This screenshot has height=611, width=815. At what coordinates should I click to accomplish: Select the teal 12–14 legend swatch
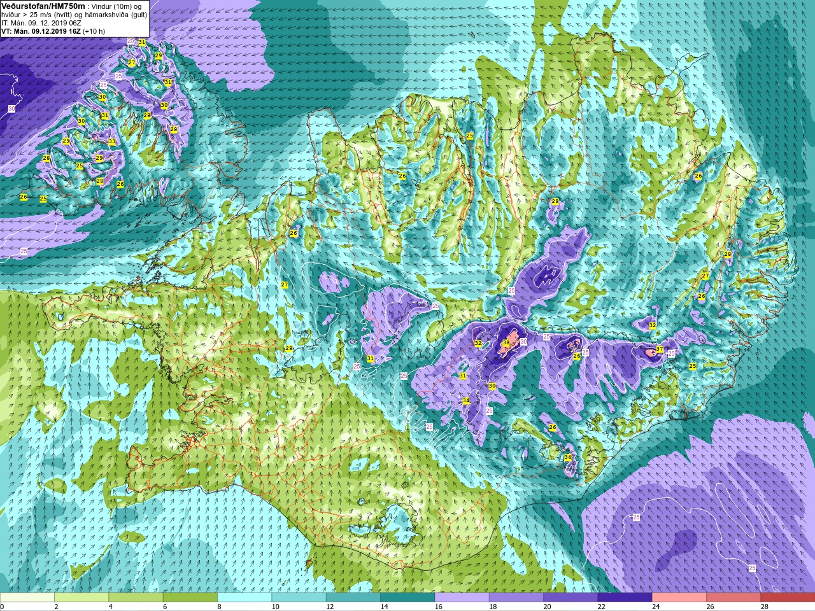click(353, 598)
